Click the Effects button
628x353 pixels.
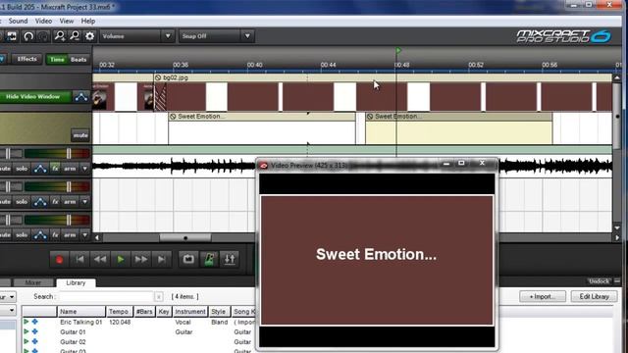[x=26, y=59]
